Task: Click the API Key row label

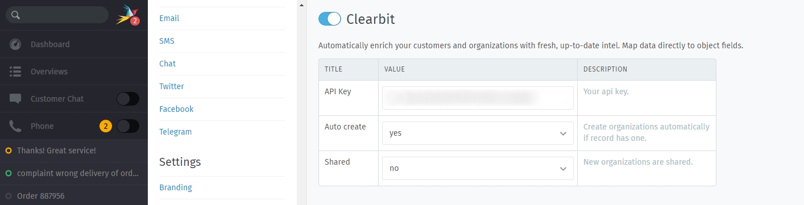Action: tap(338, 91)
